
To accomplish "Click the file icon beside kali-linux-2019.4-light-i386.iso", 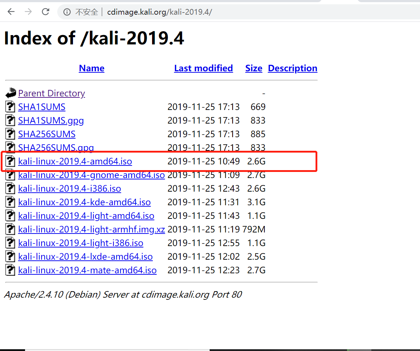I will [10, 243].
